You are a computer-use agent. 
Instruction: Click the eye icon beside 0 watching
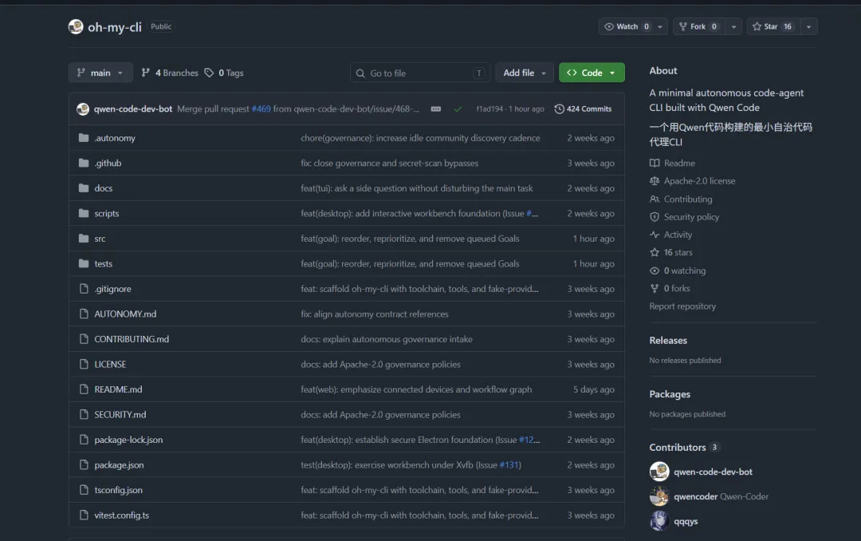[655, 270]
